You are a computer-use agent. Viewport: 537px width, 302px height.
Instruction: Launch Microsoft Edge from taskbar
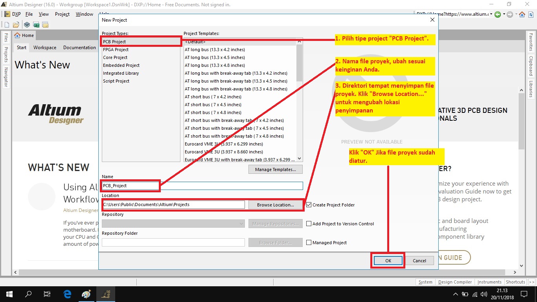click(x=67, y=294)
